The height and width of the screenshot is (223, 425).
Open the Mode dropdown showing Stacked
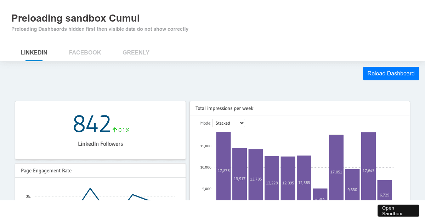228,123
